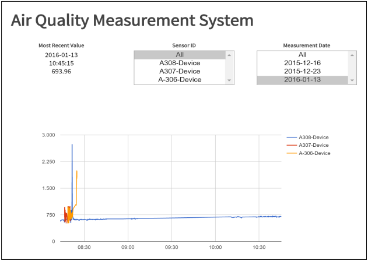
Task: Select 'All' in the Measurement Date list
Action: (x=302, y=55)
